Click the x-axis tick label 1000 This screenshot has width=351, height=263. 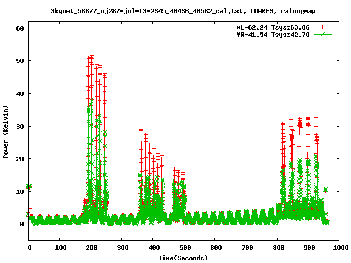pos(340,248)
